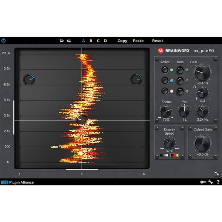222x222 pixels.
Task: Toggle Solo button for blue band
Action: pos(180,81)
